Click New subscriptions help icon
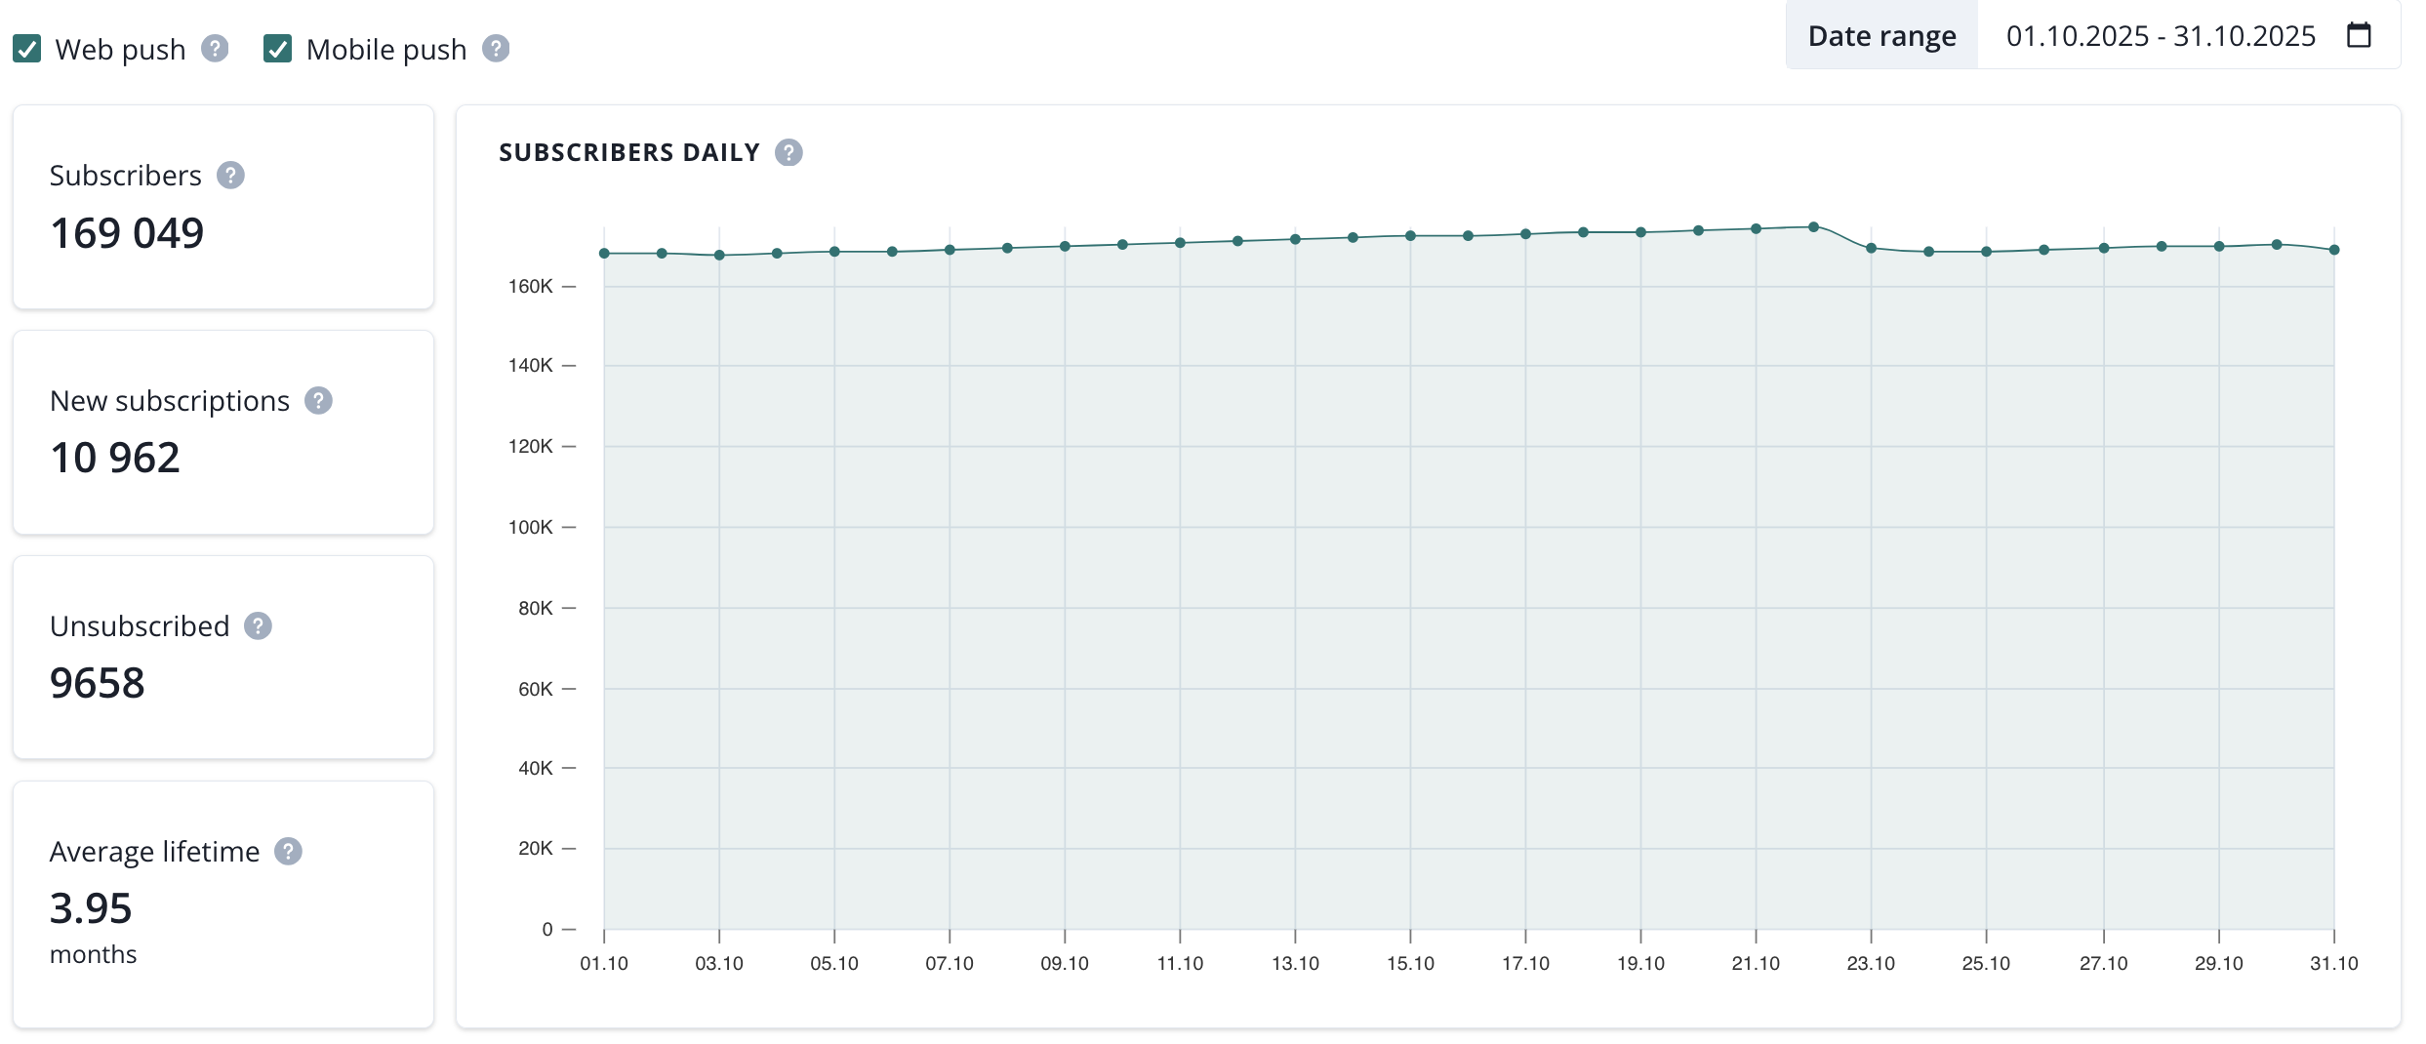Viewport: 2426px width, 1044px height. pyautogui.click(x=318, y=401)
